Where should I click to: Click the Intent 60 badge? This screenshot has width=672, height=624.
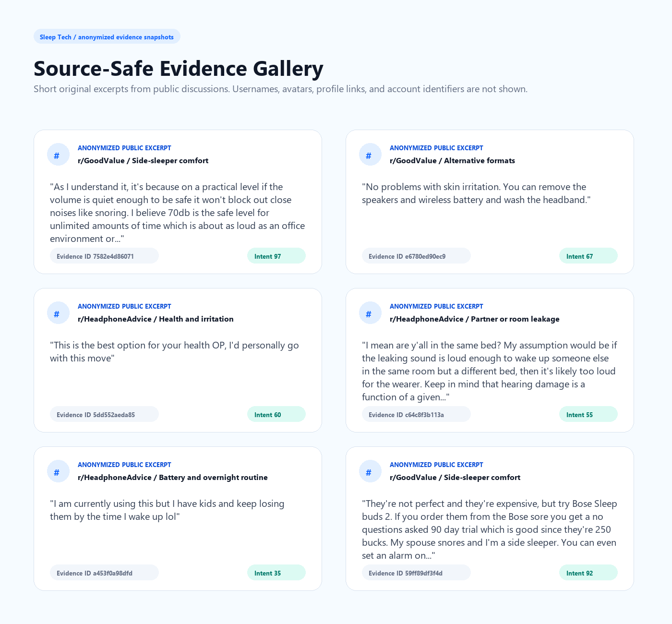tap(276, 414)
